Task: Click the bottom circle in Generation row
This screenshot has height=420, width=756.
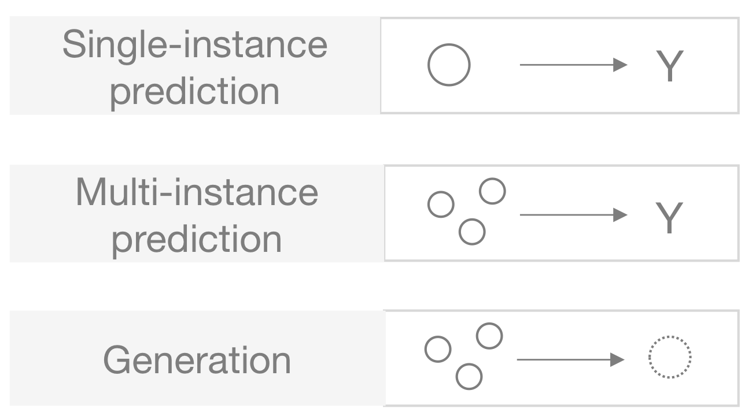Action: point(469,377)
